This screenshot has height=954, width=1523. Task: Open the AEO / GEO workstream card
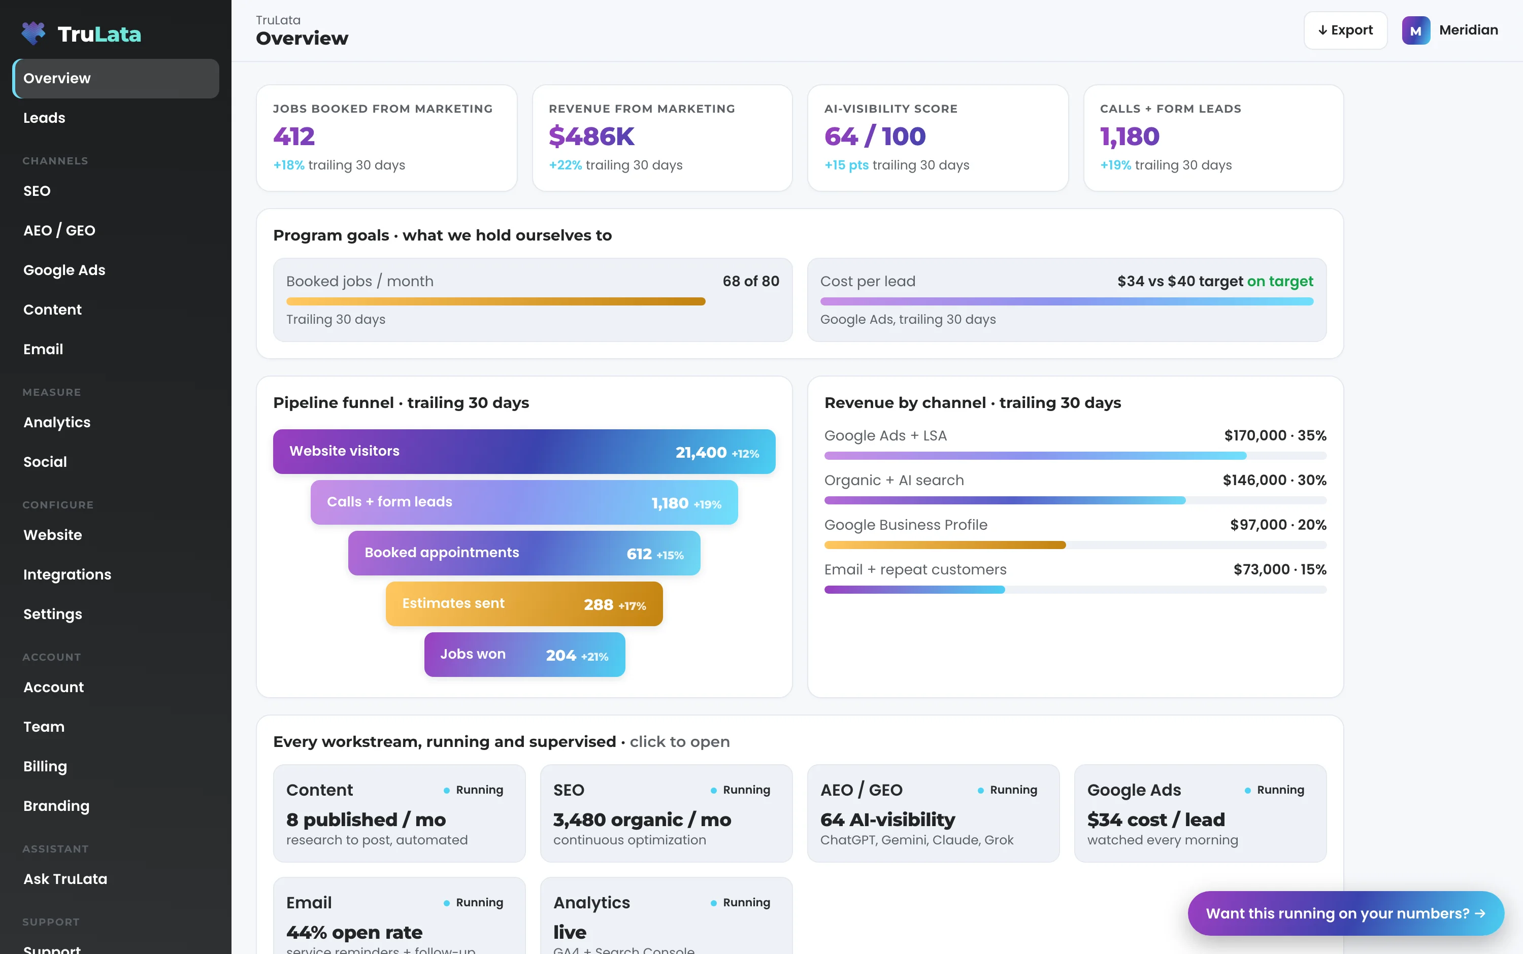933,814
